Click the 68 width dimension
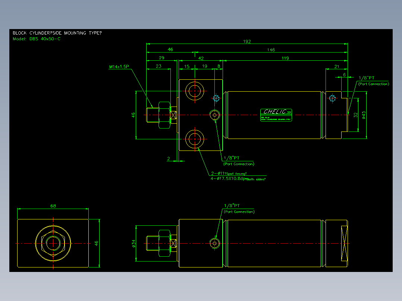This screenshot has width=402, height=301. coord(53,206)
